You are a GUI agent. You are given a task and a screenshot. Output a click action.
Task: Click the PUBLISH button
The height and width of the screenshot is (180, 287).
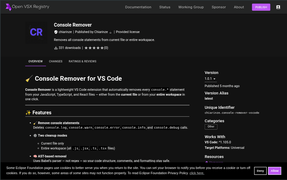point(261,7)
